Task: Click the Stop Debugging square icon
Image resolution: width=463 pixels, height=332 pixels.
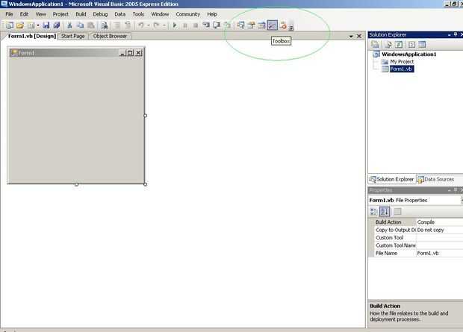Action: click(196, 25)
